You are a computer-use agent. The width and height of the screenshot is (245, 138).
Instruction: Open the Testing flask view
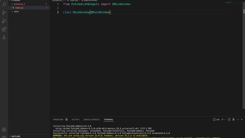pos(4,38)
